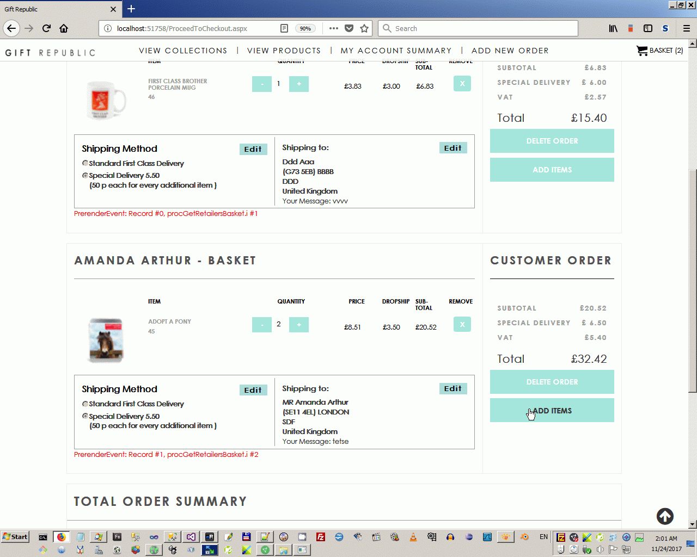The image size is (697, 557).
Task: Reload the current page
Action: [x=46, y=28]
